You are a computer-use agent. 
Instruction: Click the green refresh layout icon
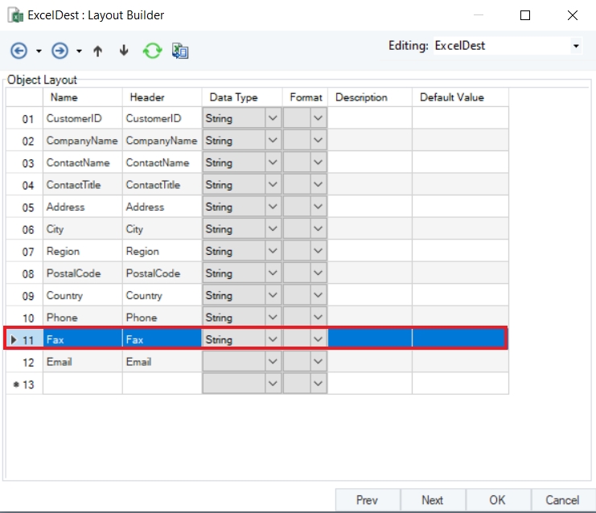[x=152, y=51]
